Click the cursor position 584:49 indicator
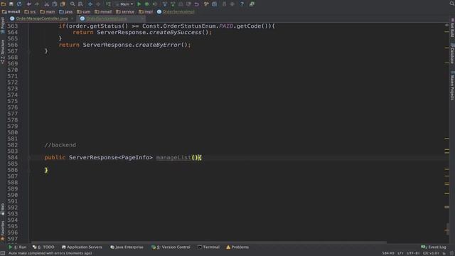 [x=388, y=253]
